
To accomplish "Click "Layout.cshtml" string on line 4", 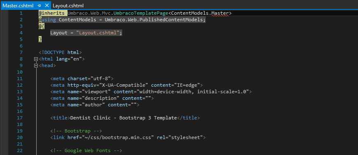I will pos(98,33).
